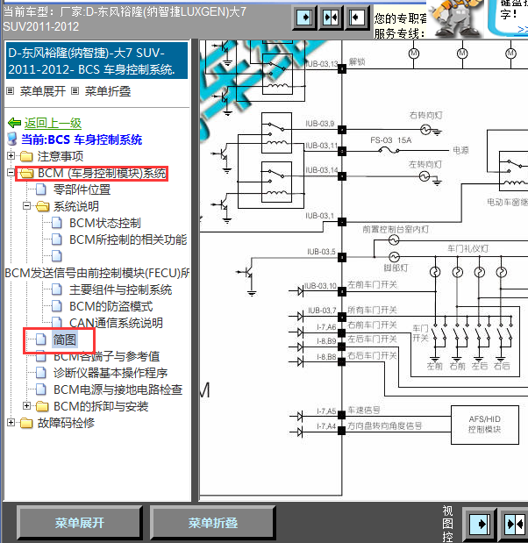Screen dimensions: 528x543
Task: Click the 当前车型 header text
Action: click(x=125, y=19)
